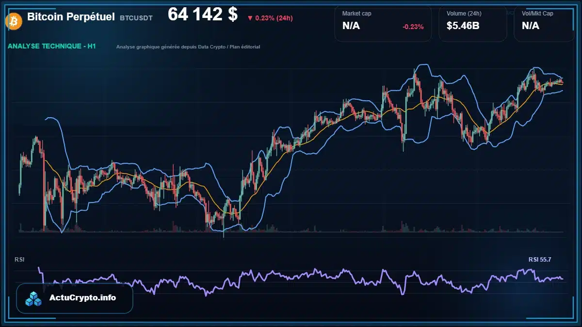Click the ANALYSE TECHNIQUE - H1 heading
The width and height of the screenshot is (582, 327).
pyautogui.click(x=52, y=47)
